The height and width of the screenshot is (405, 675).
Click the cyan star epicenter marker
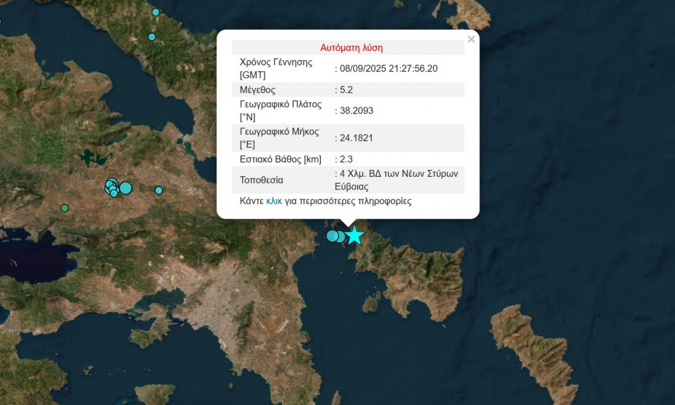click(x=354, y=235)
